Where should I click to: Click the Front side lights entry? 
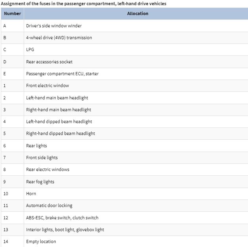point(42,158)
